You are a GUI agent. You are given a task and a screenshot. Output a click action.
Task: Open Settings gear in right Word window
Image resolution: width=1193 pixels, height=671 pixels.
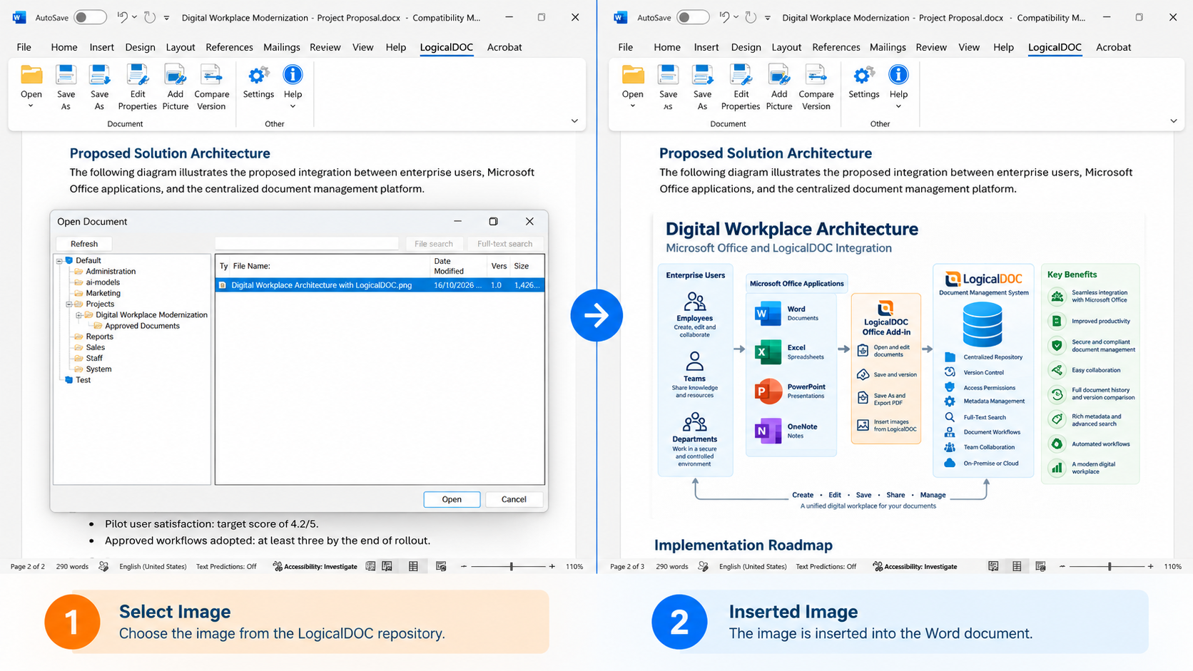coord(863,75)
